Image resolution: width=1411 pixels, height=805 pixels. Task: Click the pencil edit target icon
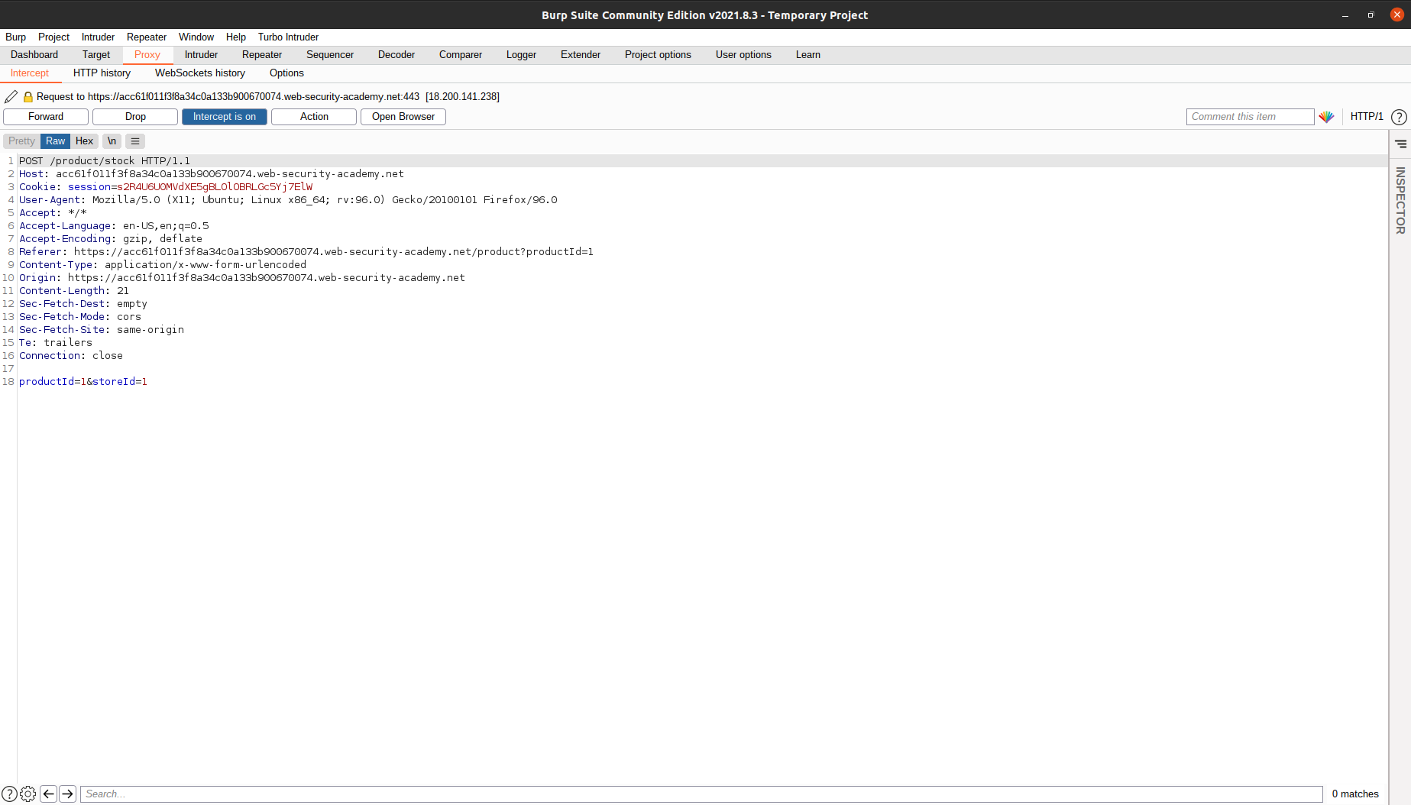point(11,97)
